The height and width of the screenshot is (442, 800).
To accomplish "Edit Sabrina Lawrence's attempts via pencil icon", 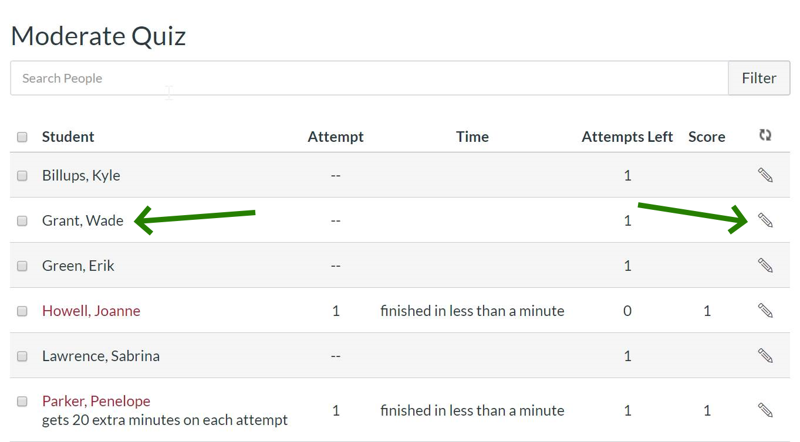I will click(x=765, y=356).
